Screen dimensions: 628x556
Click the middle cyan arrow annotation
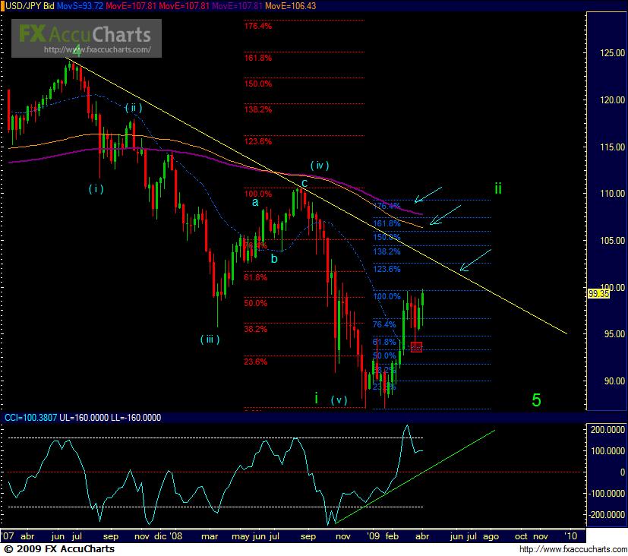[445, 214]
